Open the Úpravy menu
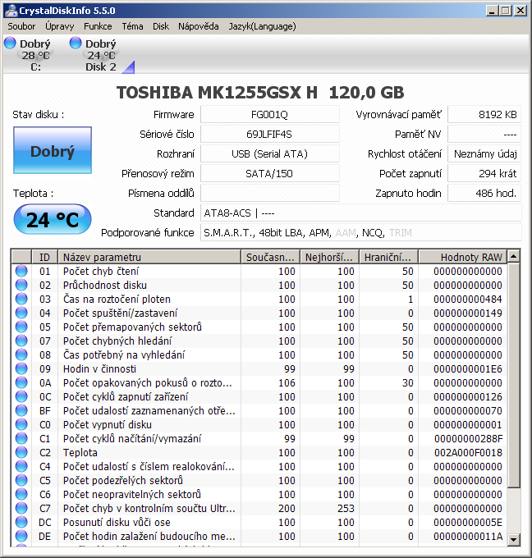The height and width of the screenshot is (558, 532). tap(59, 26)
